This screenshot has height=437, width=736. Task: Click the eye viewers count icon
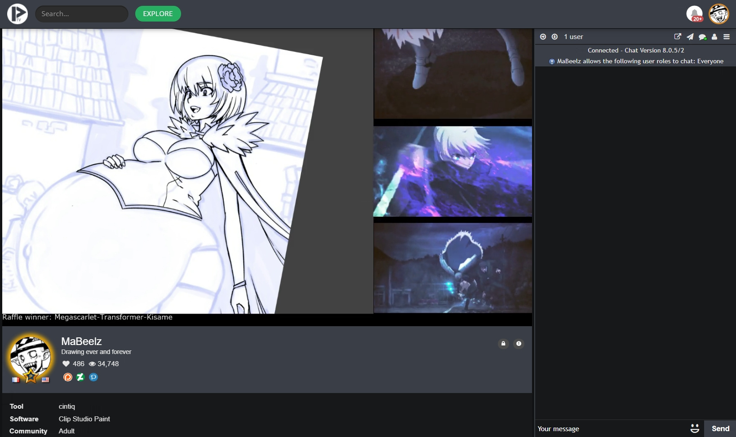93,364
